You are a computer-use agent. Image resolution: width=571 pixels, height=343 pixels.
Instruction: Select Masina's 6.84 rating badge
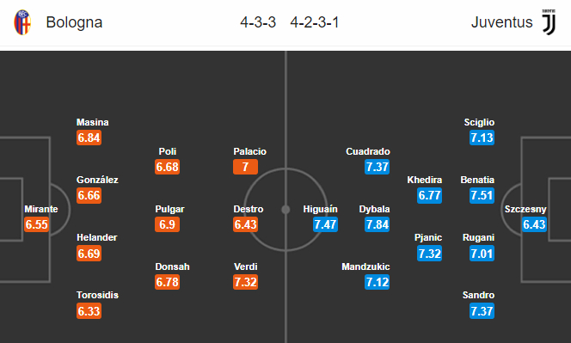89,138
